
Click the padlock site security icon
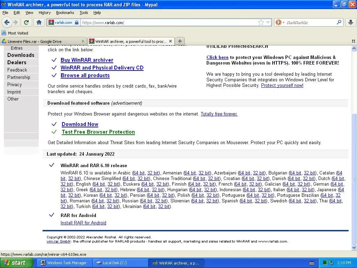pyautogui.click(x=77, y=22)
